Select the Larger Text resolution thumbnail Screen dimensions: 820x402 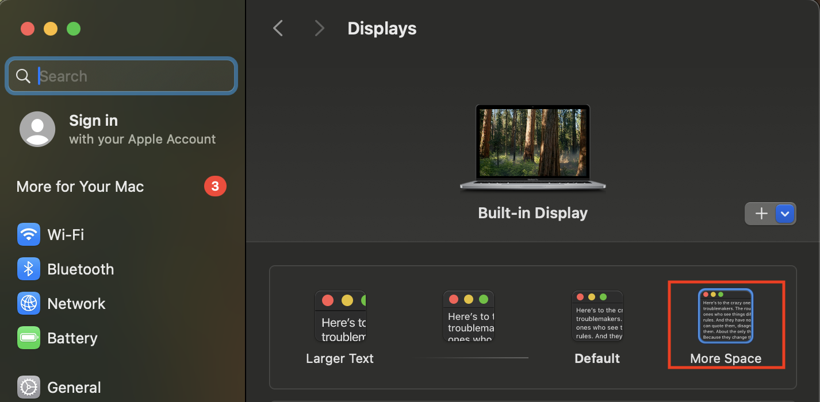(x=340, y=316)
